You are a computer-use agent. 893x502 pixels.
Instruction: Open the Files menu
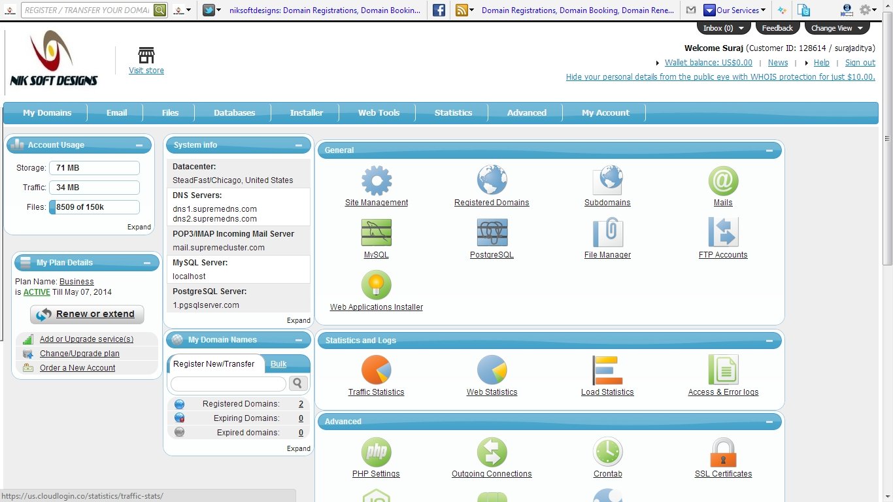pos(170,112)
